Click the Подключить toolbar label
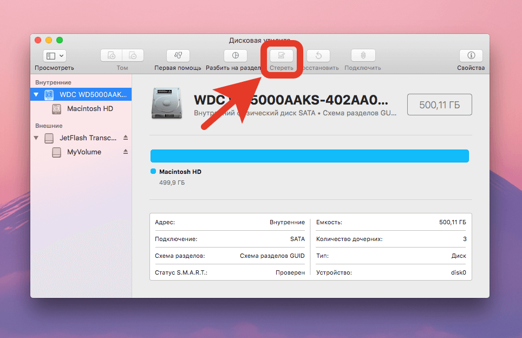522x338 pixels. click(x=363, y=68)
